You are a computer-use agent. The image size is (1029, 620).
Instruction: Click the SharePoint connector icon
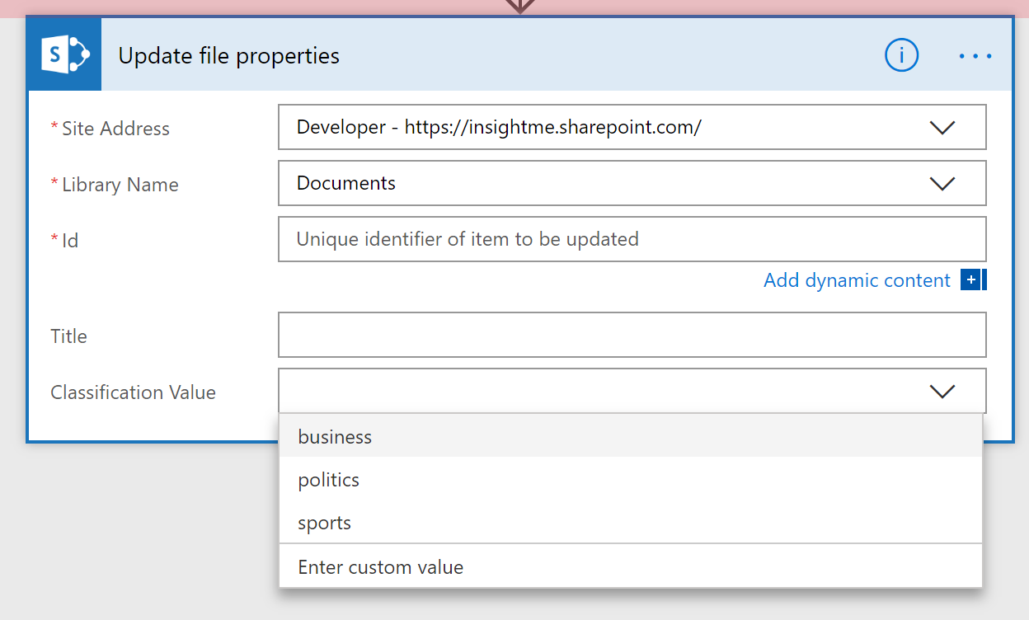63,54
